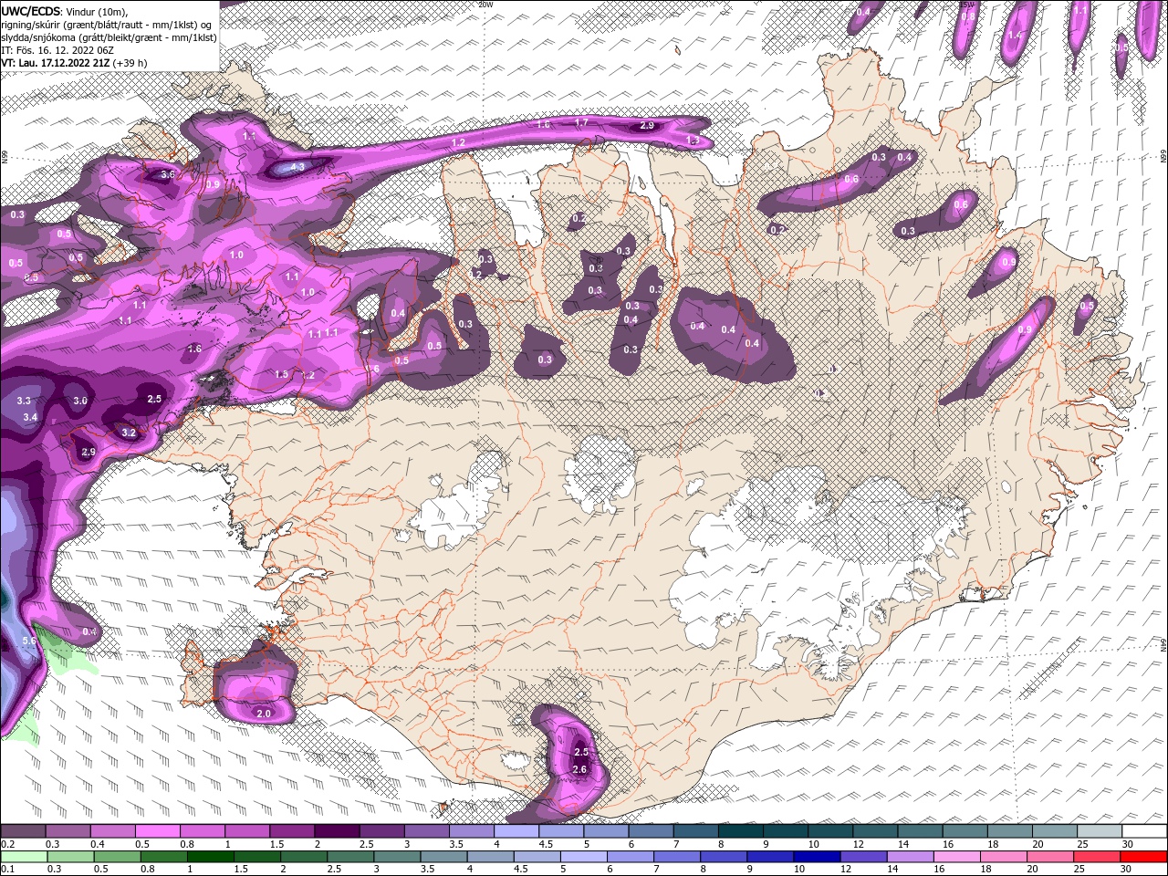1168x876 pixels.
Task: Select the darkest green rain swatch at 1
Action: 210,856
